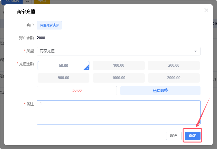Open the 类型 dropdown showing 商家充值
217x149 pixels.
click(x=118, y=51)
